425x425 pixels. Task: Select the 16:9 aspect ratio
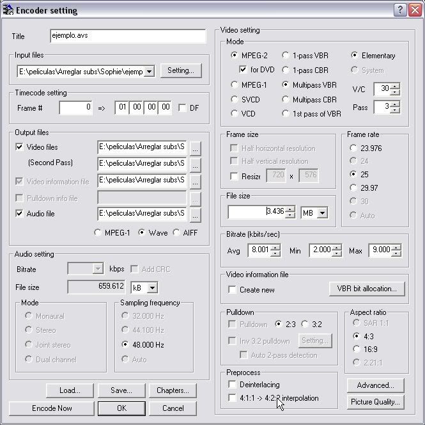(x=357, y=349)
